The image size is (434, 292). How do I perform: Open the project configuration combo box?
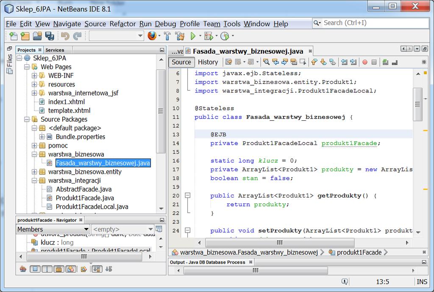pyautogui.click(x=117, y=36)
